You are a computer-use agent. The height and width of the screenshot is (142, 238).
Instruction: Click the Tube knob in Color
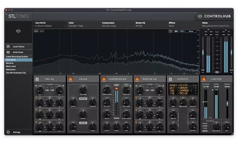[93, 126]
